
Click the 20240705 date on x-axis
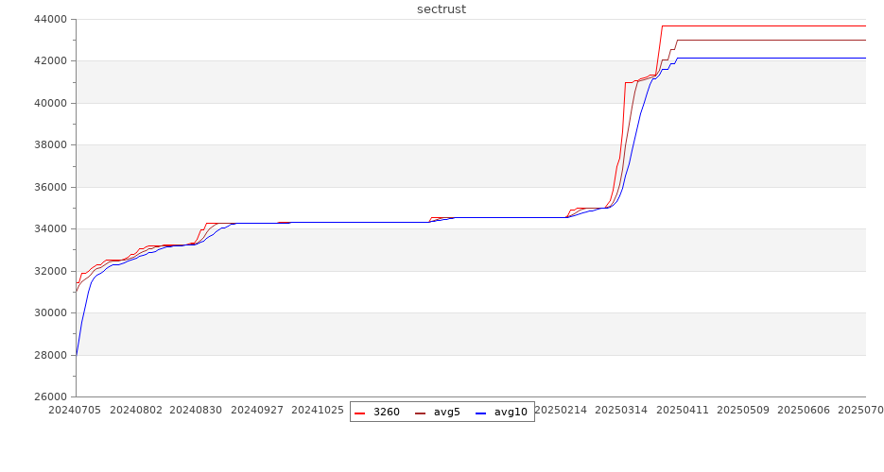click(76, 411)
